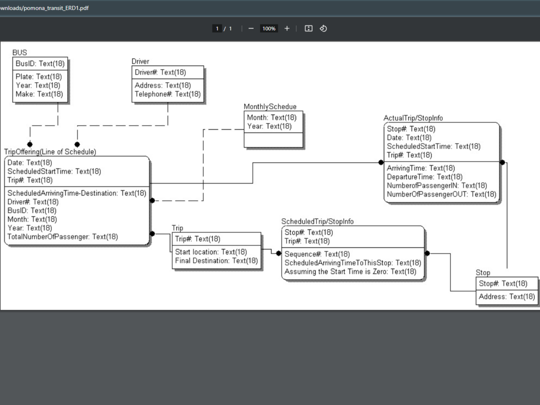Click 'BusID: Text(18)' in TripOffering table

click(x=32, y=210)
